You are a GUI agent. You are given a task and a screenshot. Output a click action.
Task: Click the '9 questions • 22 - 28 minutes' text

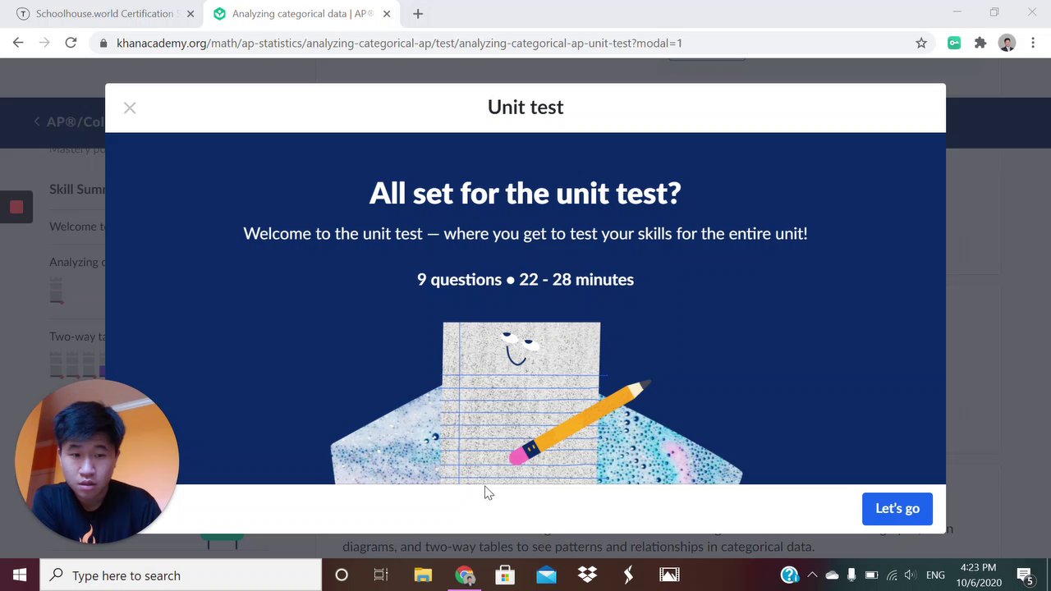525,280
